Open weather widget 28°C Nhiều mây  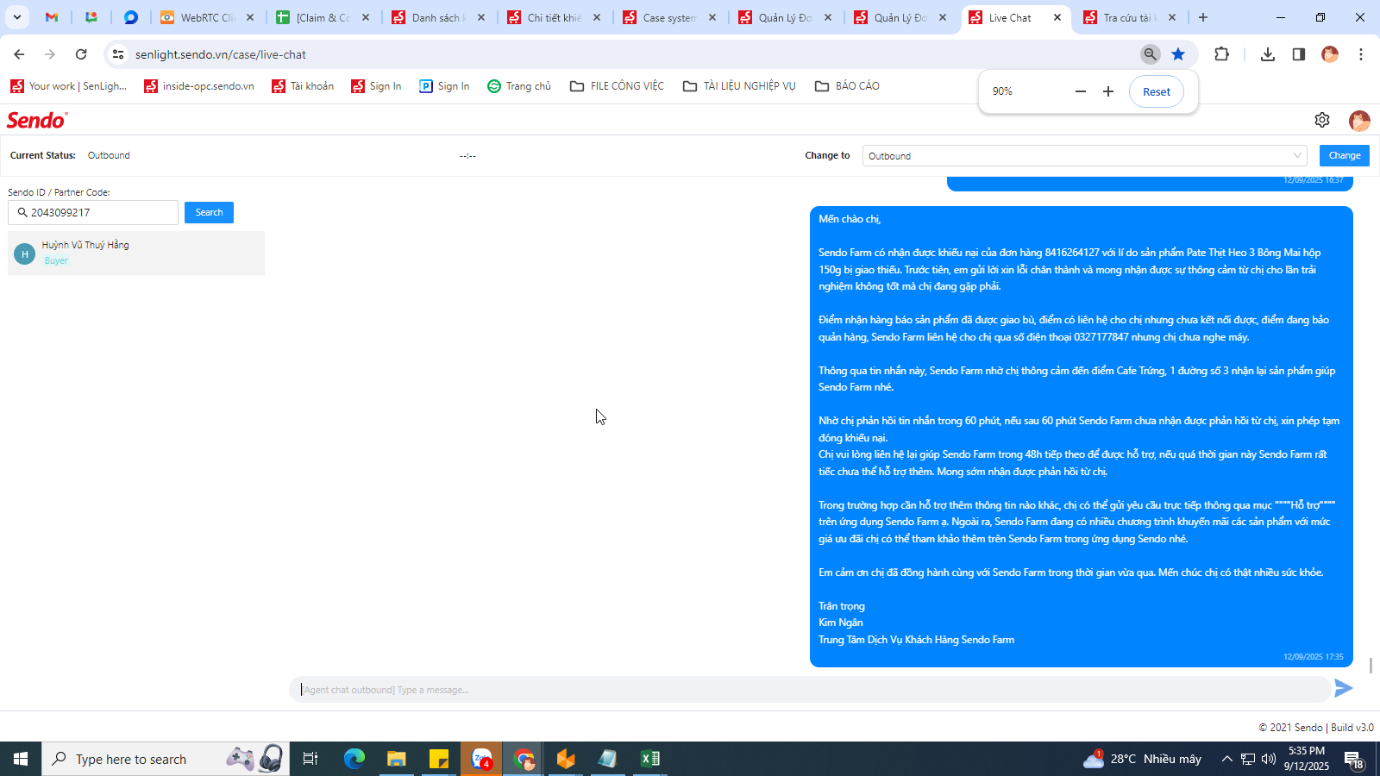pos(1142,759)
